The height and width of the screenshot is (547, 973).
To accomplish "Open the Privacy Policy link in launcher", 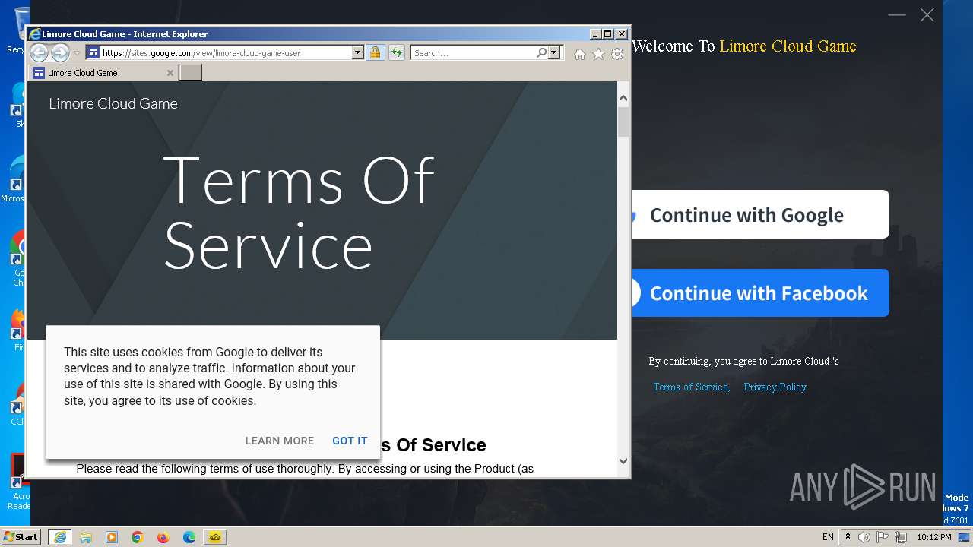I will pos(775,387).
